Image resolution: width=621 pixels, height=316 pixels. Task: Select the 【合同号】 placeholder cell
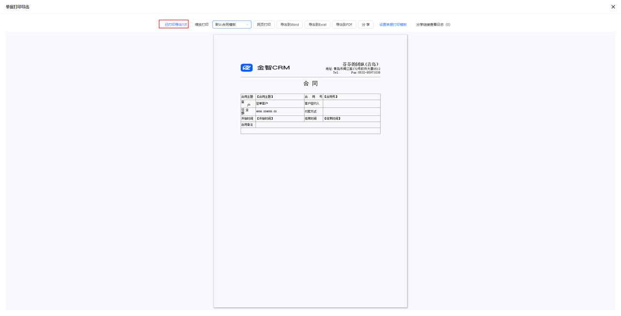(x=351, y=96)
